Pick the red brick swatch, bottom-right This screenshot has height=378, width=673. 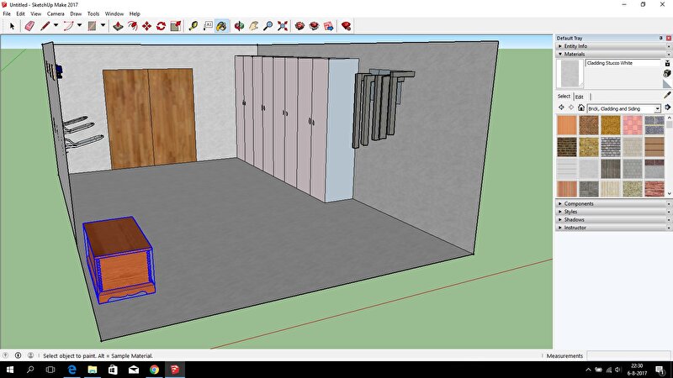[654, 188]
